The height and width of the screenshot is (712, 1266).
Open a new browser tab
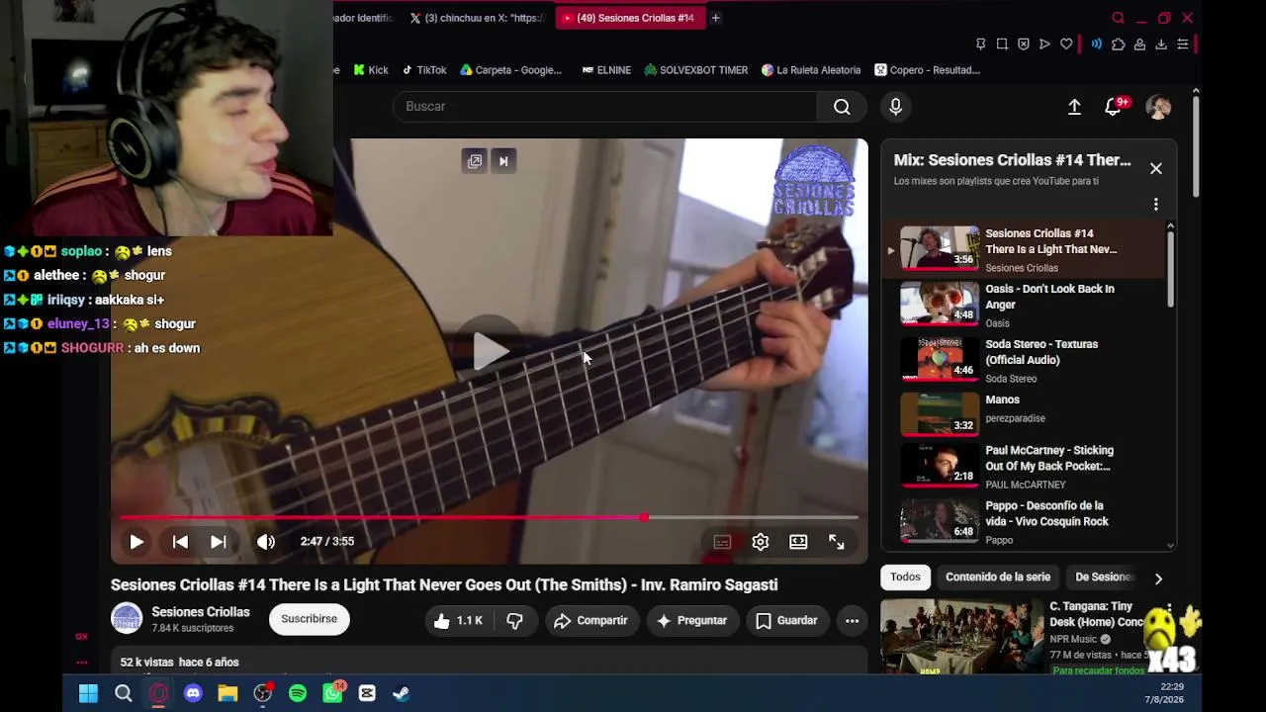715,18
